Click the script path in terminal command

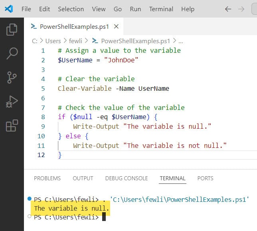click(x=179, y=200)
